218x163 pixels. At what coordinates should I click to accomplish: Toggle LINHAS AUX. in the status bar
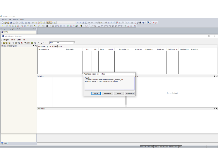pos(174,146)
